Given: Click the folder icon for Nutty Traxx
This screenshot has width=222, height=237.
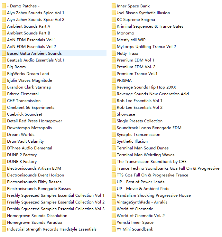Looking at the screenshot, I should click(x=114, y=53).
